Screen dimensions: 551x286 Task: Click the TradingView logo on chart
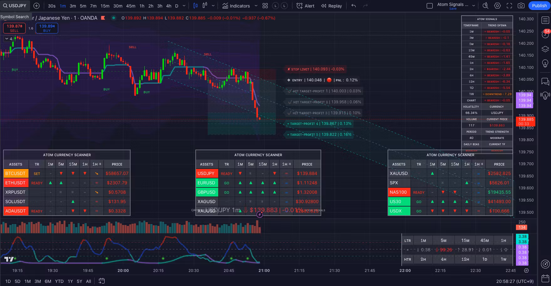pyautogui.click(x=9, y=259)
